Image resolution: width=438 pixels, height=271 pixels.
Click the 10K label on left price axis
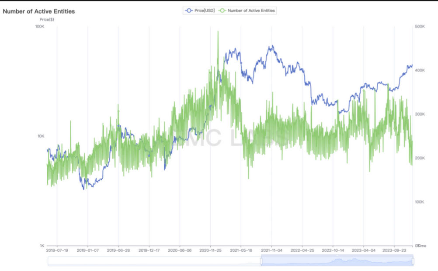click(40, 136)
